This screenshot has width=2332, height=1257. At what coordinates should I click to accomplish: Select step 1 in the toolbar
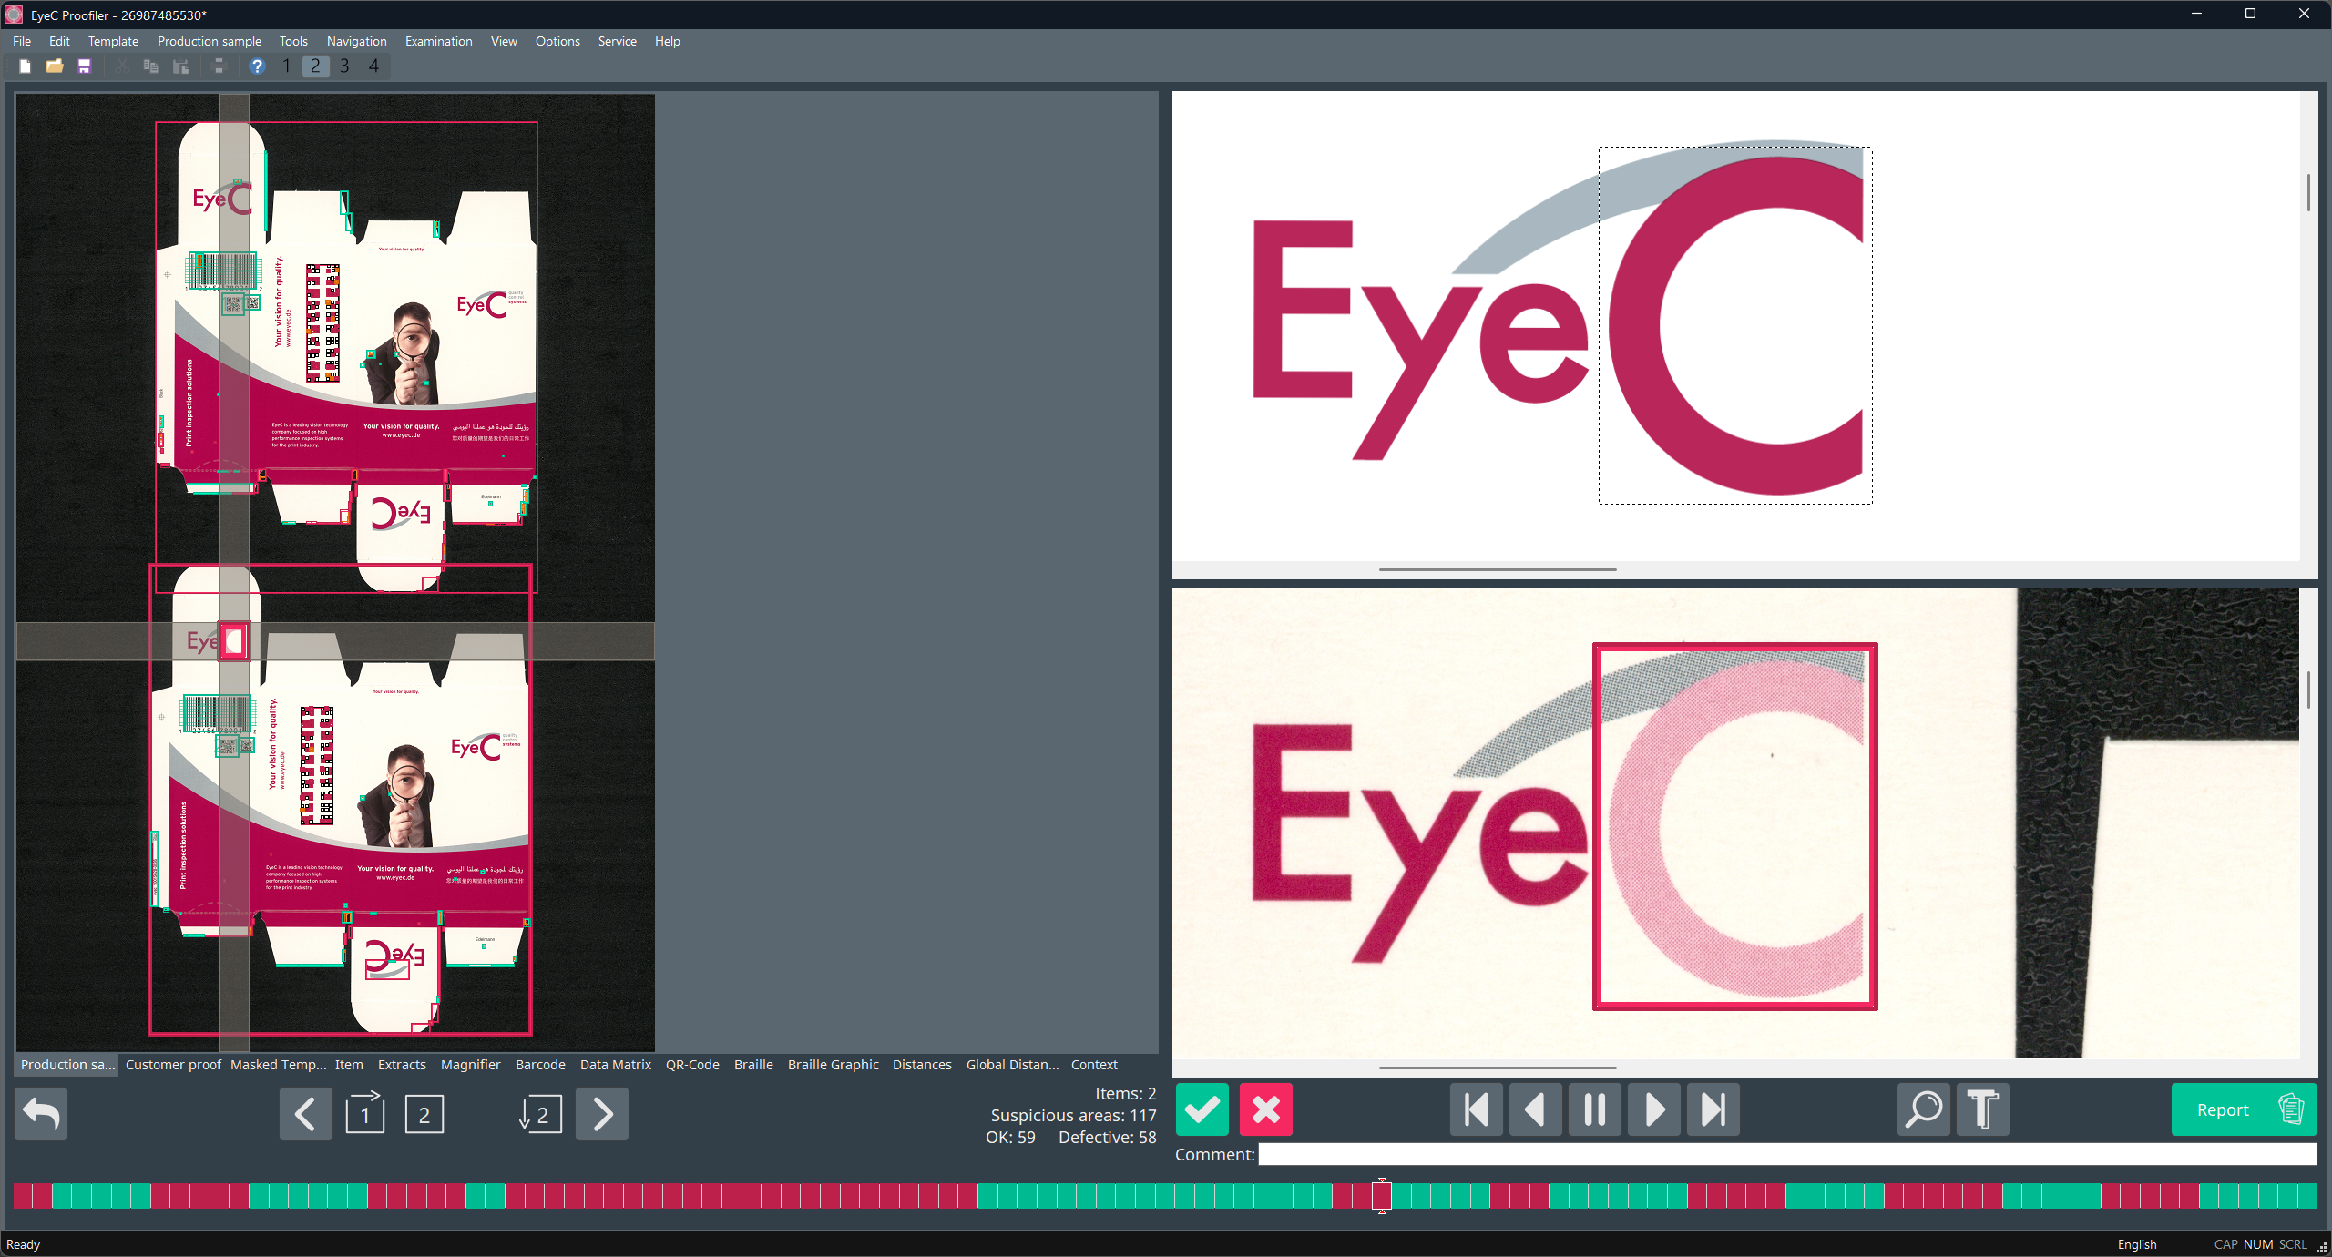point(286,66)
